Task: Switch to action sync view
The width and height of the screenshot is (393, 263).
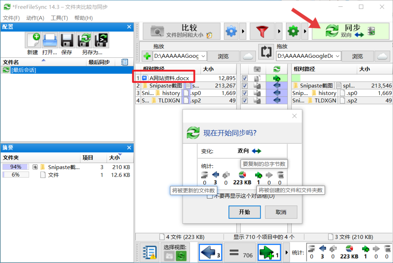Action: [181, 256]
